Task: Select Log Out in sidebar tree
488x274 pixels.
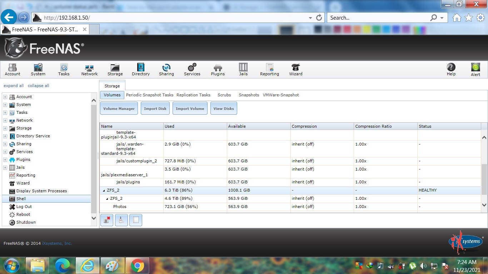Action: [24, 207]
